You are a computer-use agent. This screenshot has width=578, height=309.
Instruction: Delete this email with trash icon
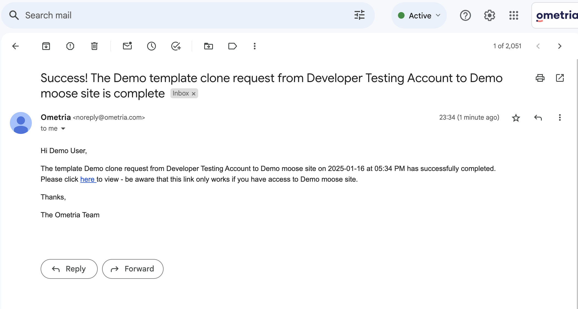click(x=94, y=46)
